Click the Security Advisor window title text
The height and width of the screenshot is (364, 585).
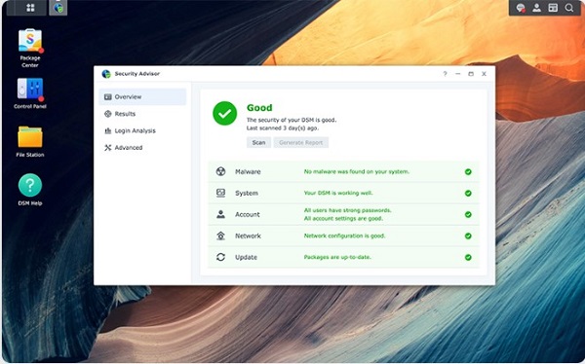tap(136, 74)
